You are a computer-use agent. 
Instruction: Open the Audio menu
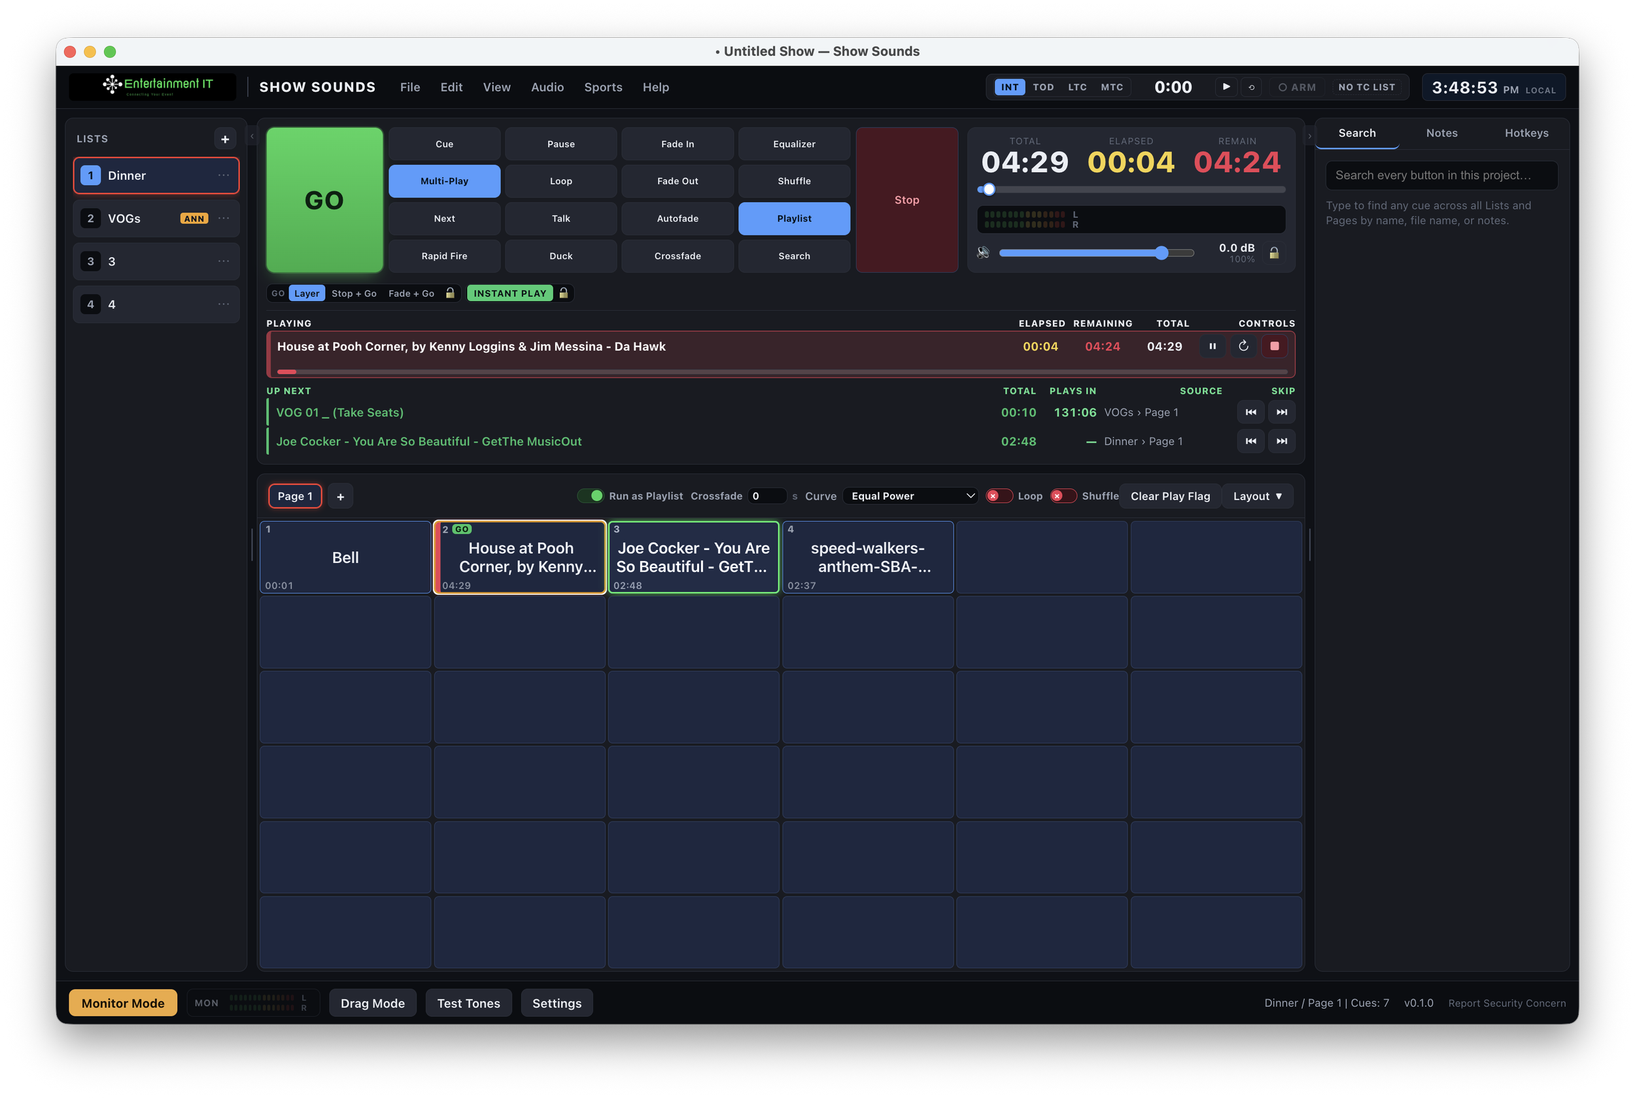point(547,87)
